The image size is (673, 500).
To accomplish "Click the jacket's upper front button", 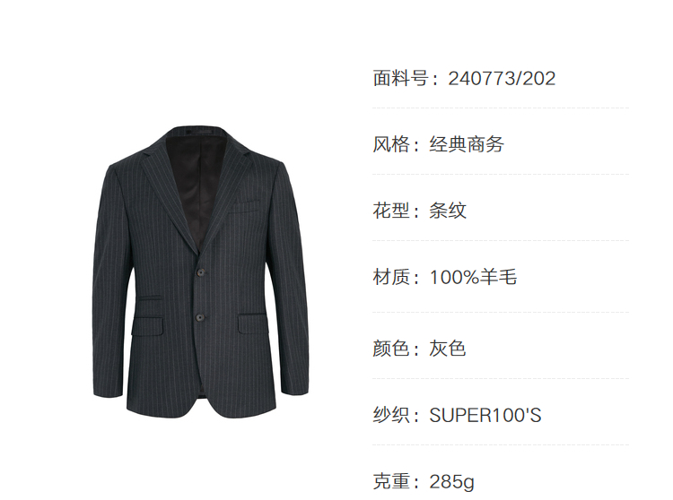I will [200, 272].
